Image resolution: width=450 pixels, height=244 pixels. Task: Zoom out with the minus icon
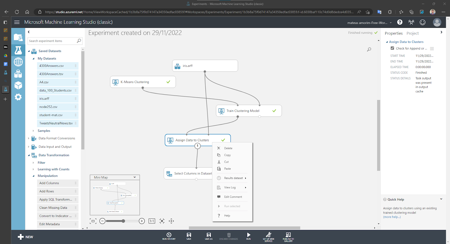pos(102,221)
